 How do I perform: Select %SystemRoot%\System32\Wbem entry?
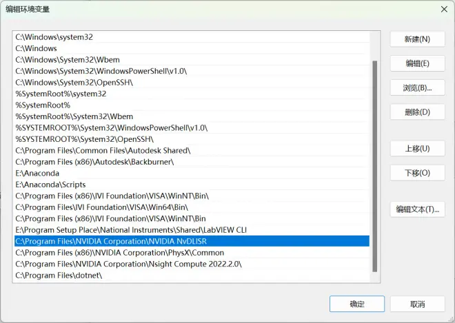coord(192,116)
